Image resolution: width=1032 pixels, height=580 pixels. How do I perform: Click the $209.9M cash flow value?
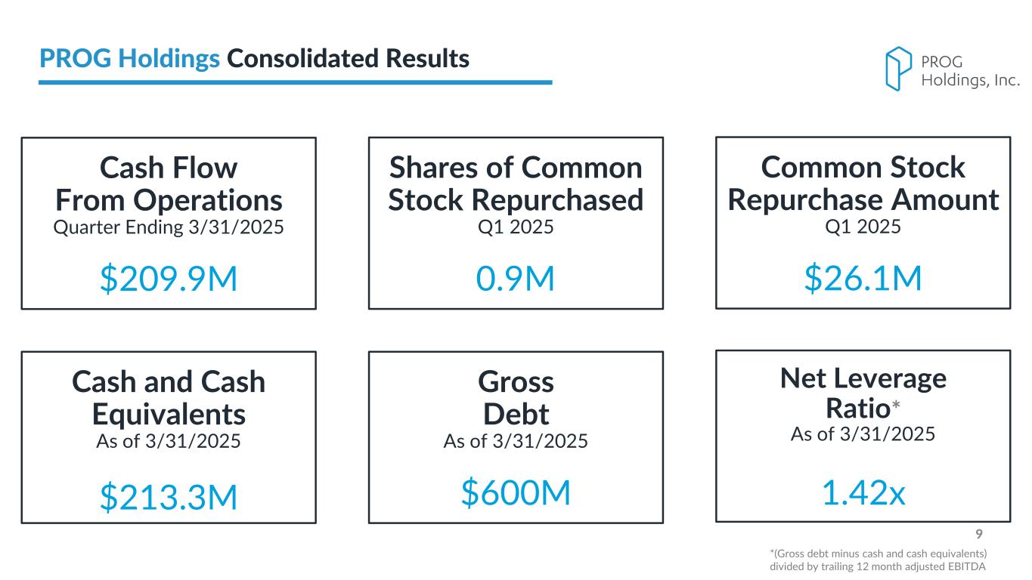(169, 279)
